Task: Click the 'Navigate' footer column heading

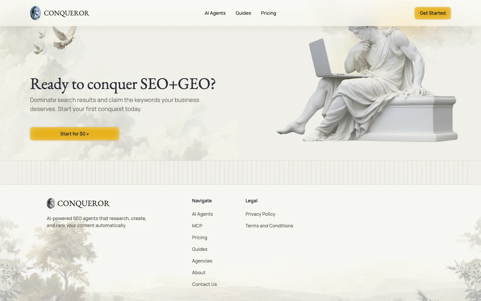Action: pos(202,201)
